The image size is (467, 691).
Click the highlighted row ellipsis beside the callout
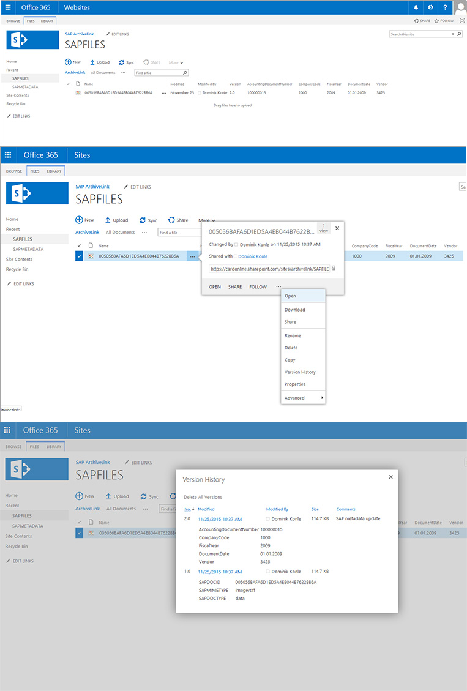tap(193, 256)
